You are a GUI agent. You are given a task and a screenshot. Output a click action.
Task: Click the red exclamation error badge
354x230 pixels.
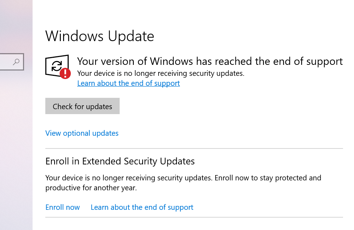[x=65, y=73]
